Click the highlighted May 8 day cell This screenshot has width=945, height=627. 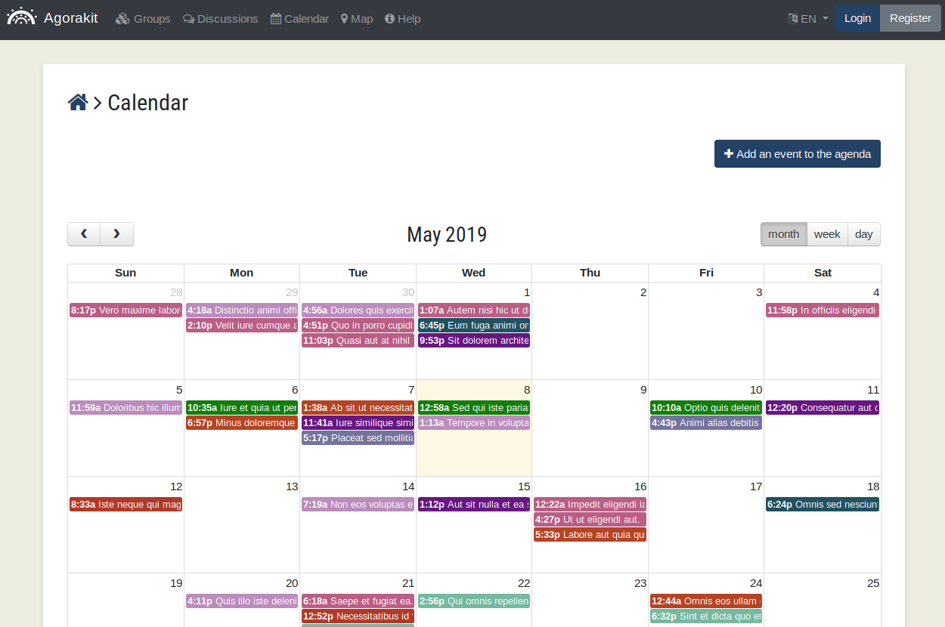tap(474, 453)
